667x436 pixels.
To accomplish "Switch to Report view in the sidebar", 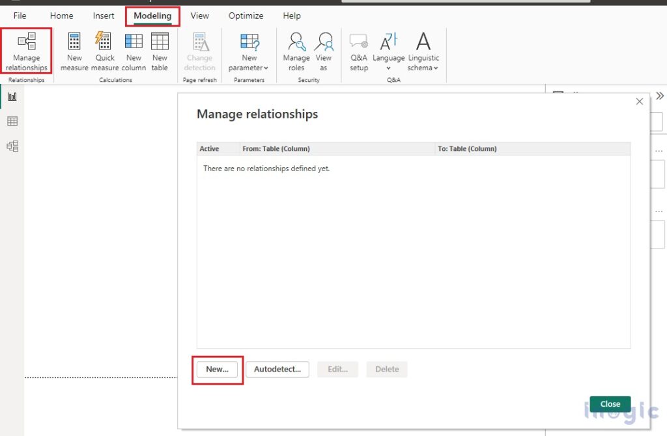I will point(12,95).
